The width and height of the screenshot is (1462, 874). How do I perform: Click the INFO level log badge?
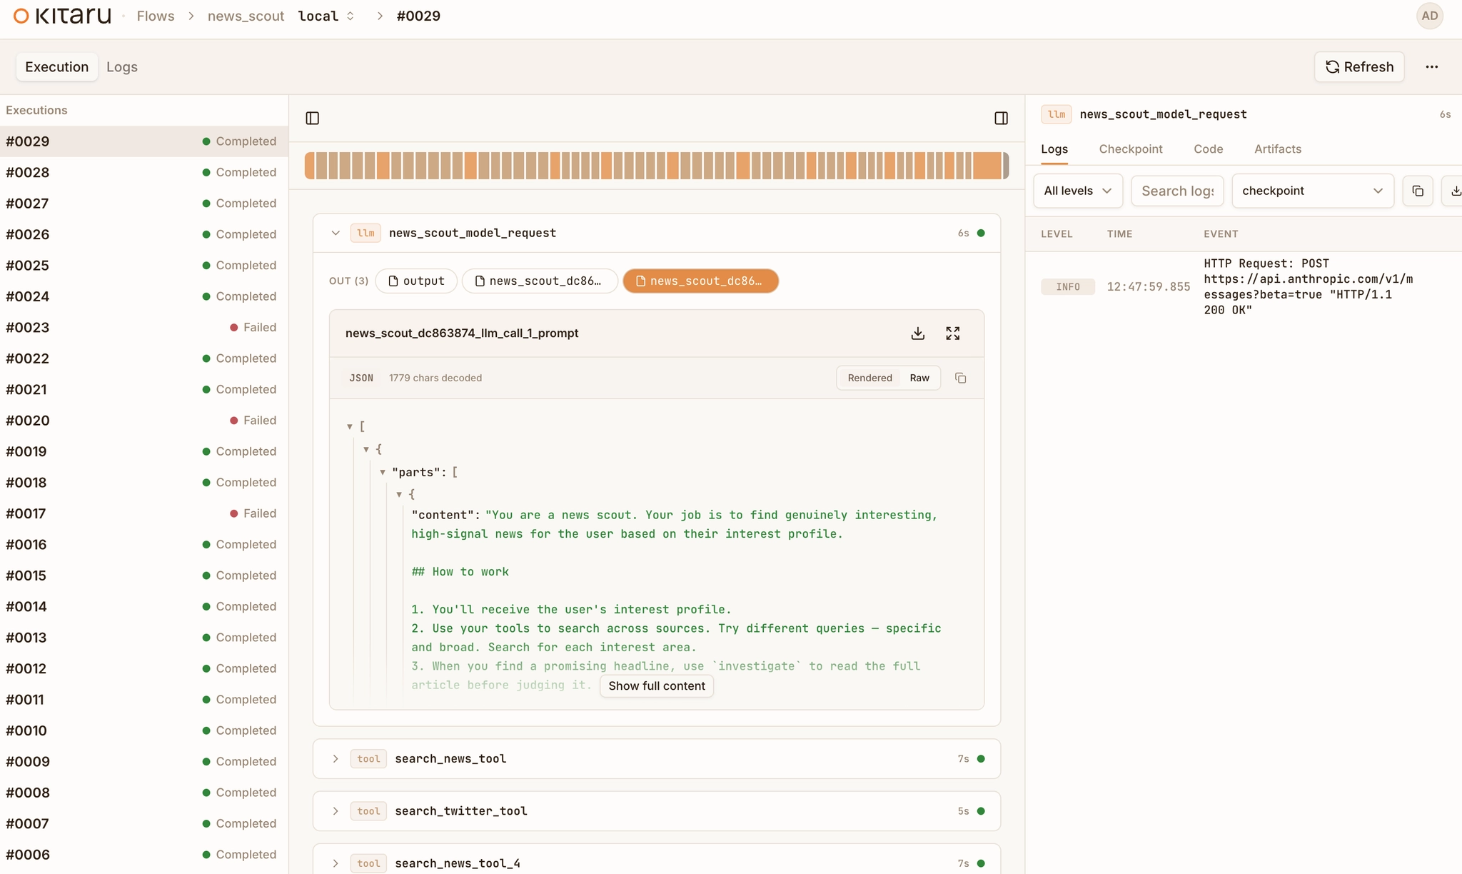(x=1067, y=286)
